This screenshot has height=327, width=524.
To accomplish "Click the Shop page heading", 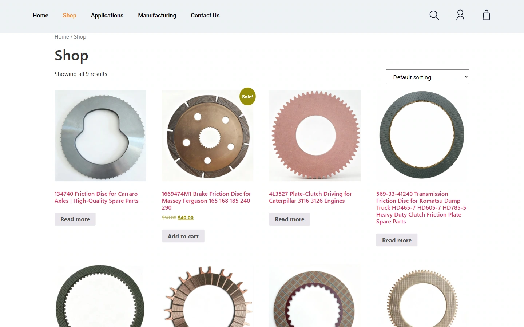I will [71, 56].
